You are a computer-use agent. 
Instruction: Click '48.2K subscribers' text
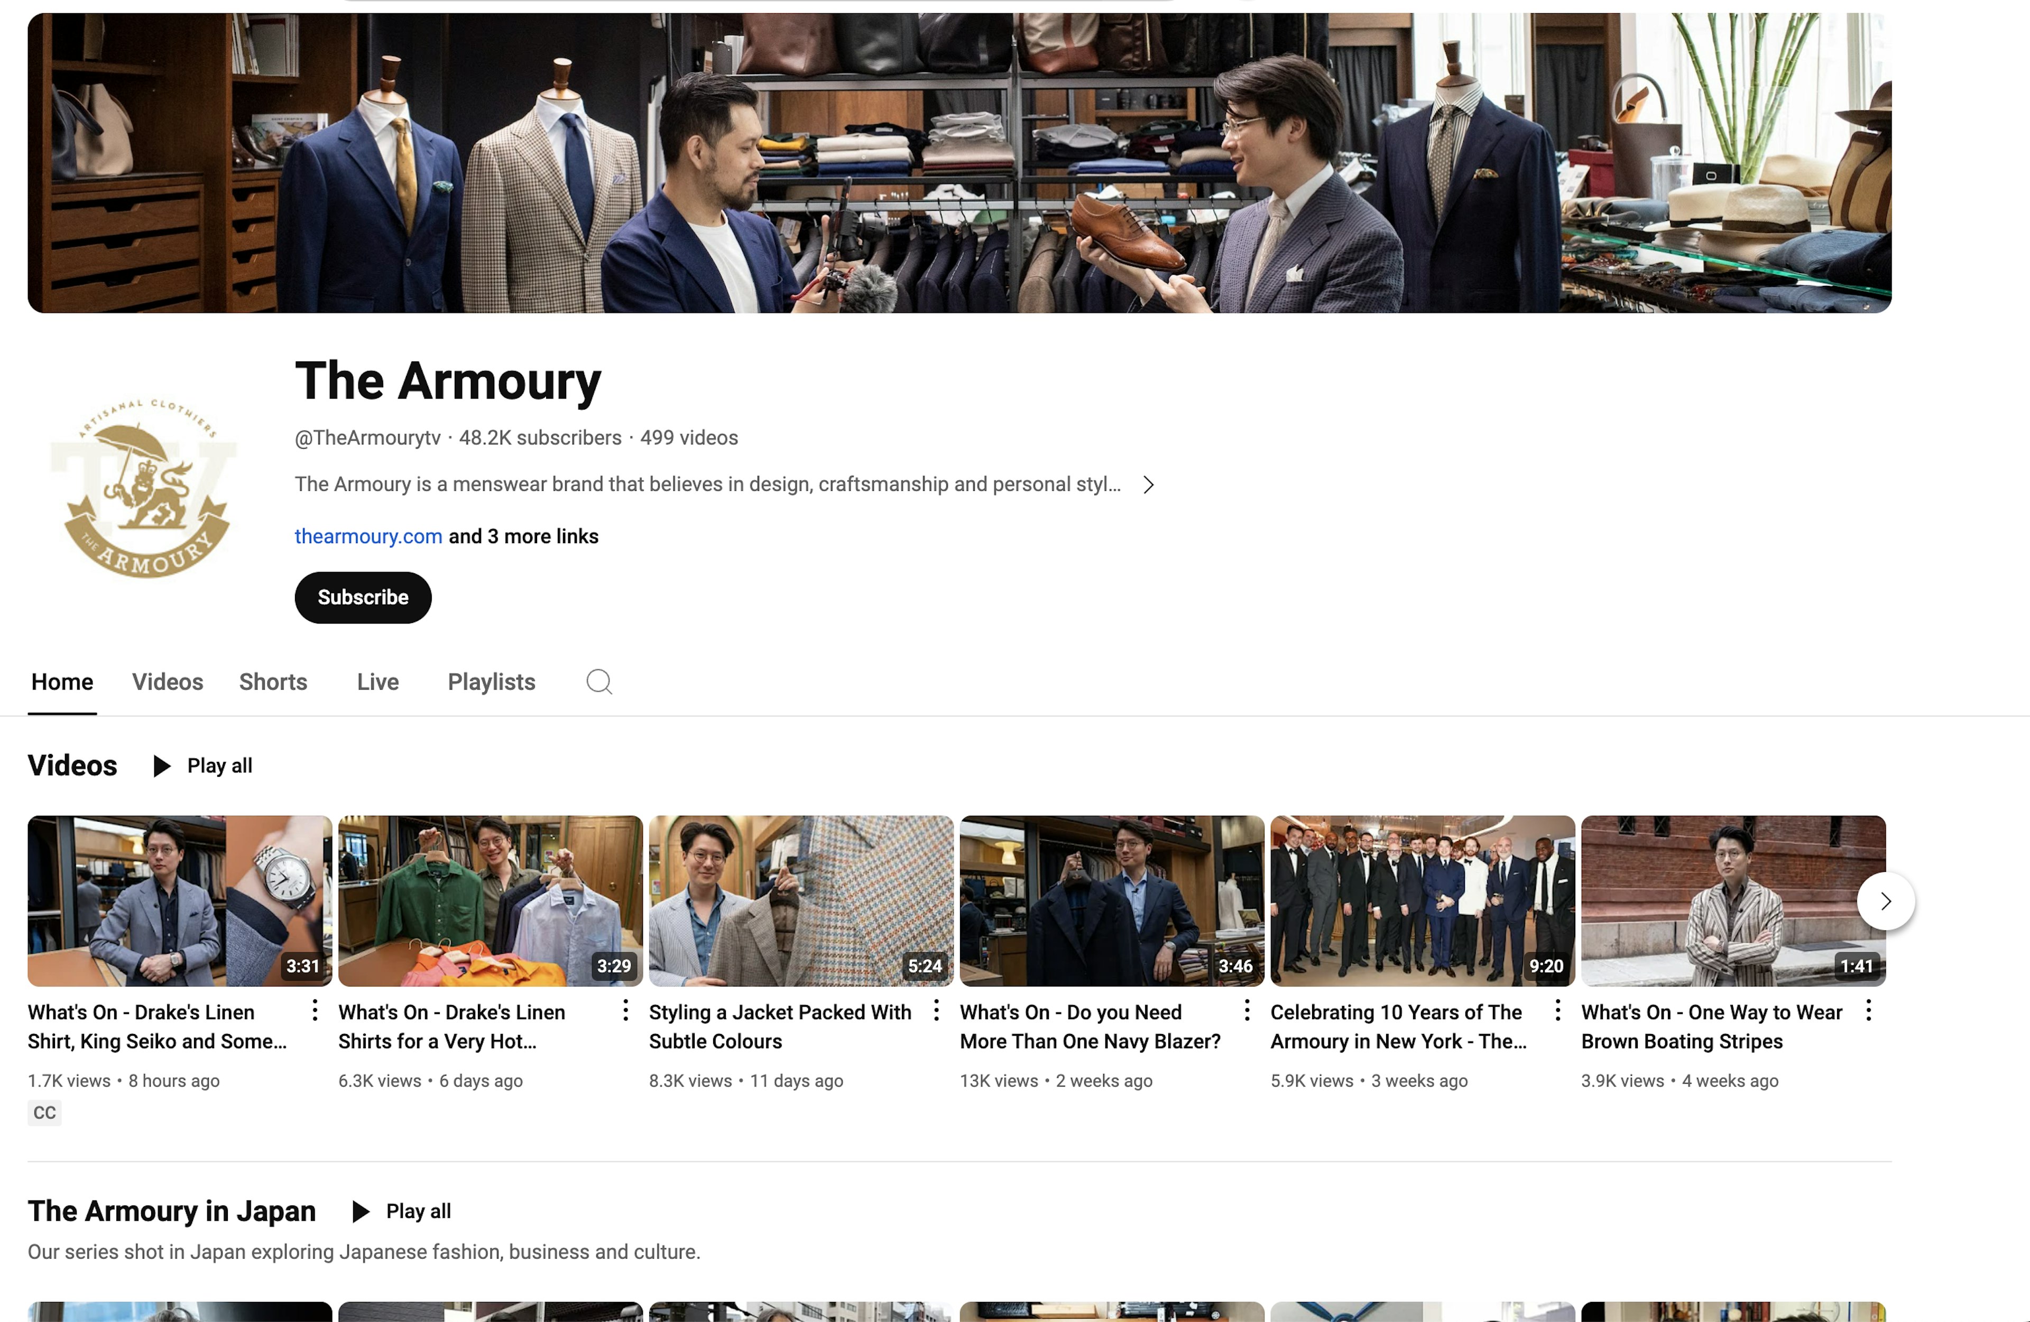point(540,438)
